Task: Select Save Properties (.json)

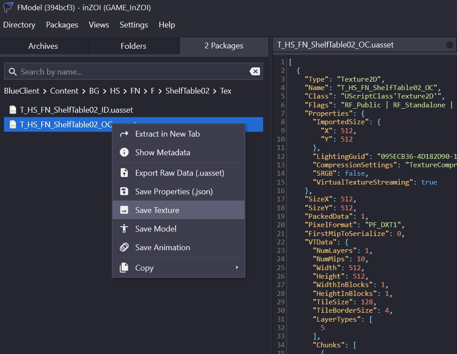Action: pyautogui.click(x=178, y=192)
